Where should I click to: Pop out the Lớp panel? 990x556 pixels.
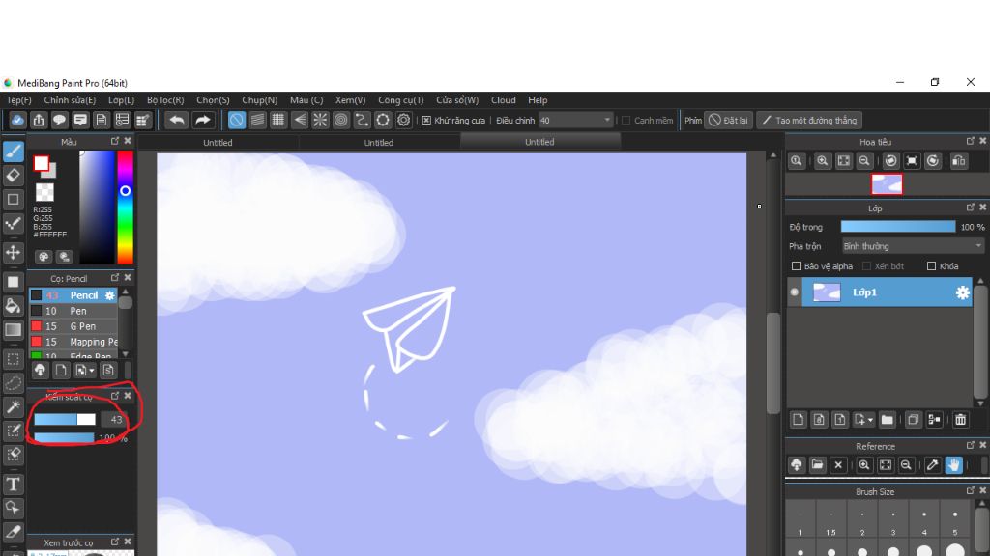[x=971, y=208]
